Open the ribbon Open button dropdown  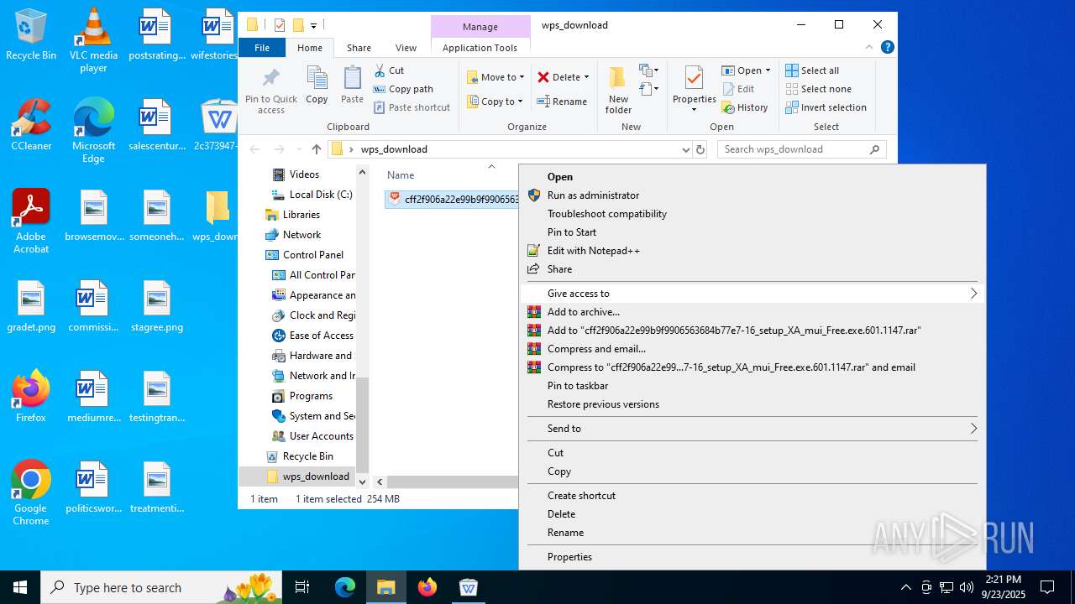[768, 70]
